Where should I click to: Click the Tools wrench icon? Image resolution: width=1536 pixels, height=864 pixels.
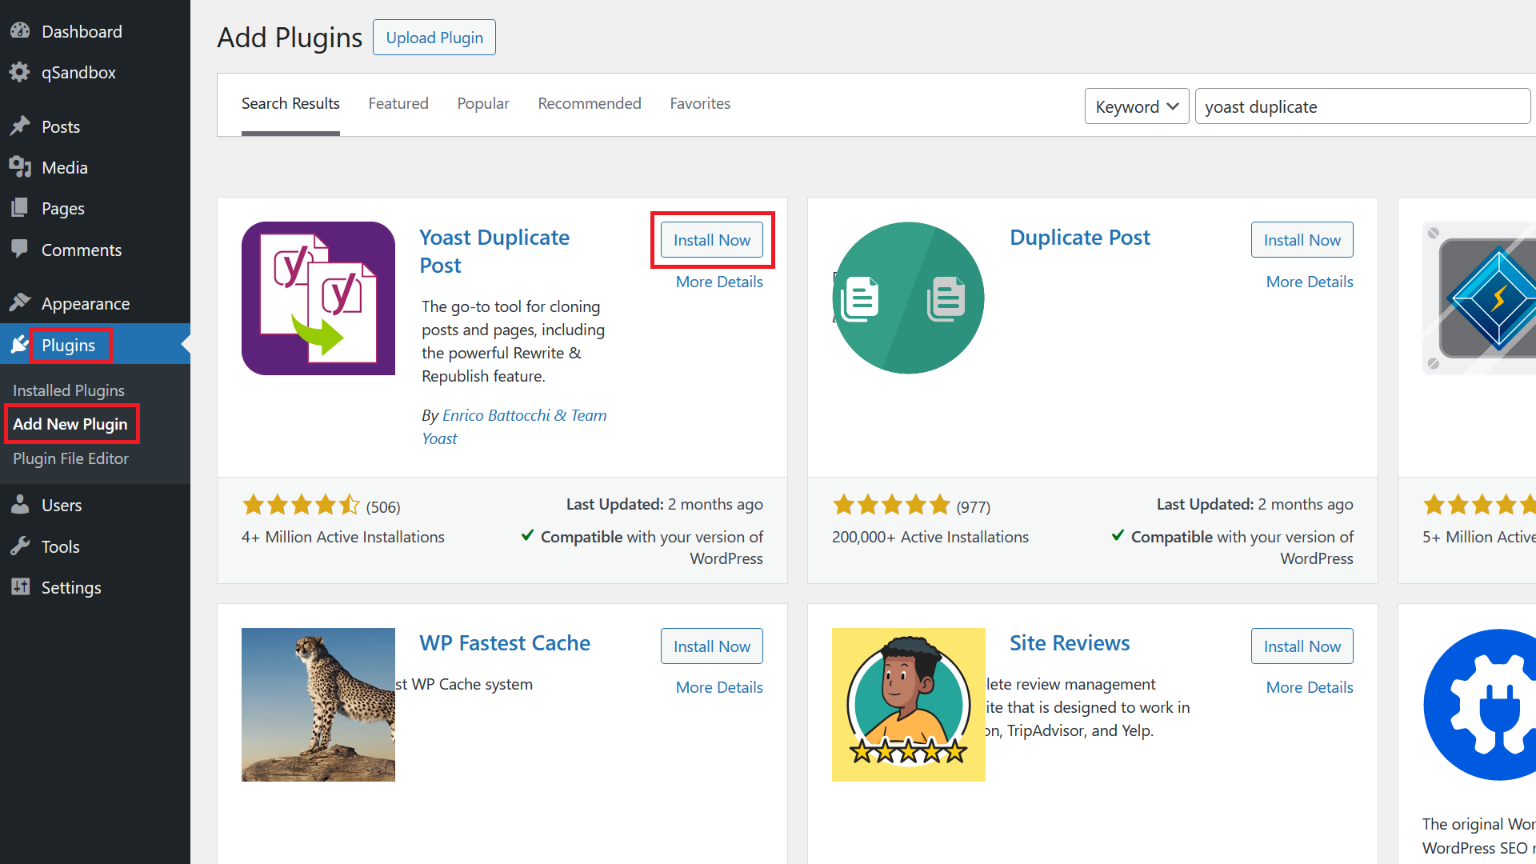pyautogui.click(x=20, y=546)
